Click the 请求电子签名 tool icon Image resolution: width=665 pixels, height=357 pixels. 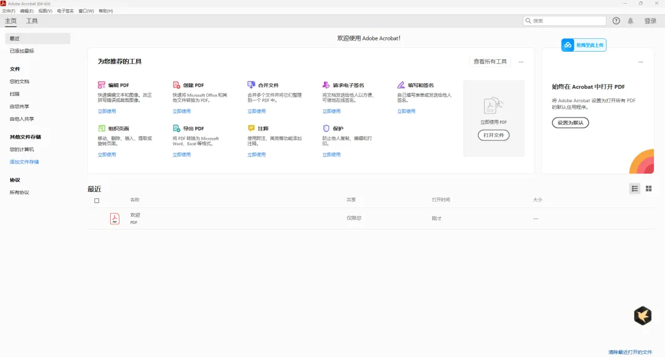[x=326, y=85]
